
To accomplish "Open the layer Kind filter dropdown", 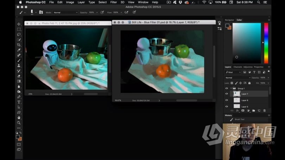I will (233, 72).
